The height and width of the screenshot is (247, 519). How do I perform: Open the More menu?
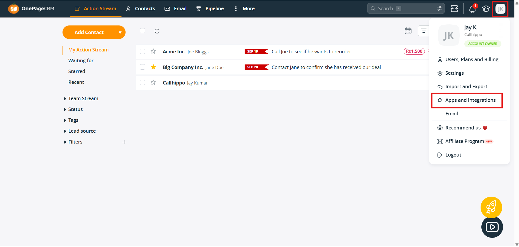244,9
